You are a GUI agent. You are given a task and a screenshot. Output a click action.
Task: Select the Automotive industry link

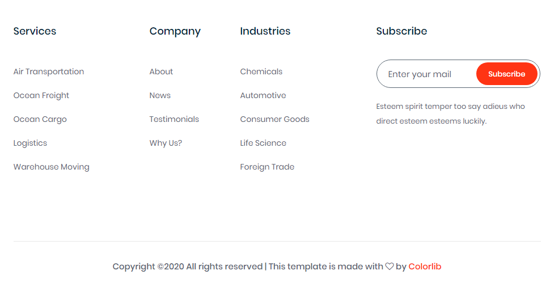point(263,95)
